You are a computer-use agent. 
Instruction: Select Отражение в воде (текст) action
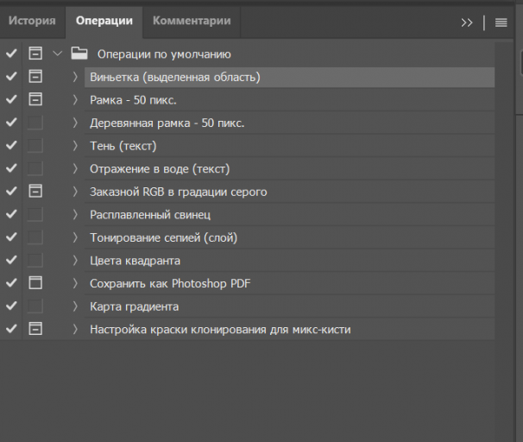[x=289, y=169]
